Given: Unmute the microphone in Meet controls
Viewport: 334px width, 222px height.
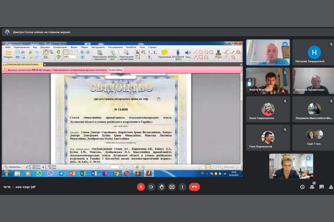Looking at the screenshot, I should click(x=141, y=187).
